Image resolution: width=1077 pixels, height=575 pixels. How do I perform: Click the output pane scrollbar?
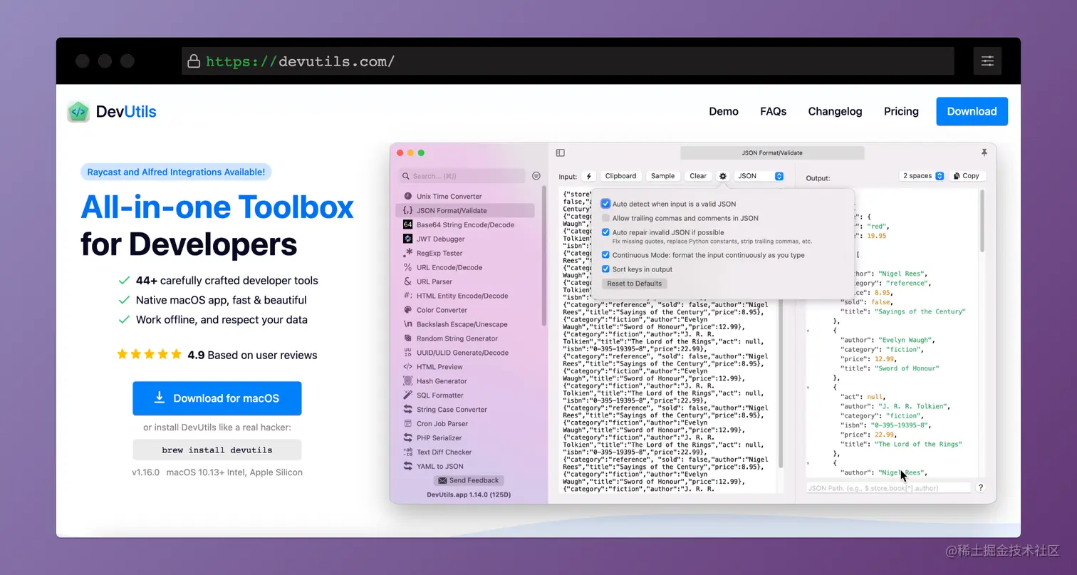(982, 222)
